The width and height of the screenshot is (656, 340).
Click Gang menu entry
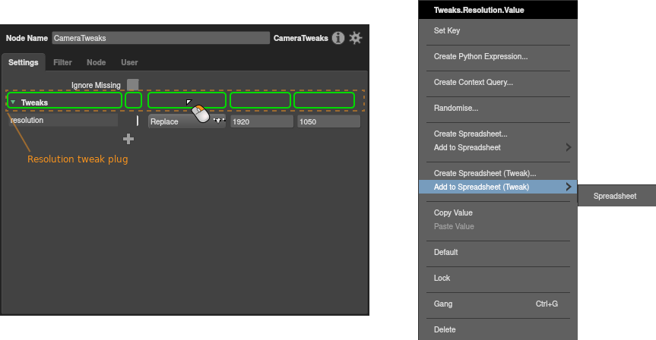(443, 304)
